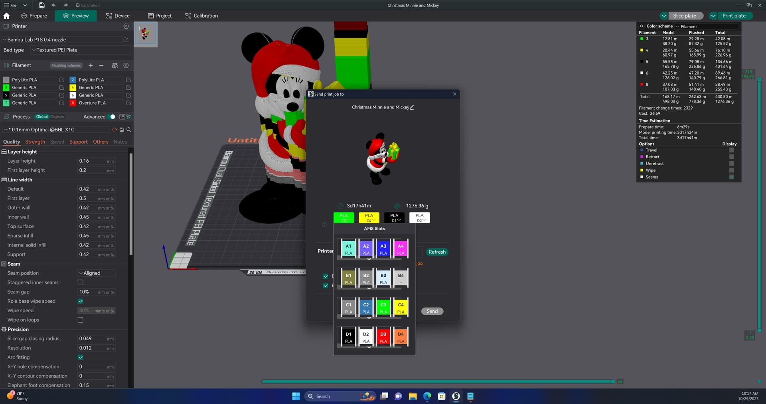
Task: Send the print job
Action: click(x=432, y=311)
